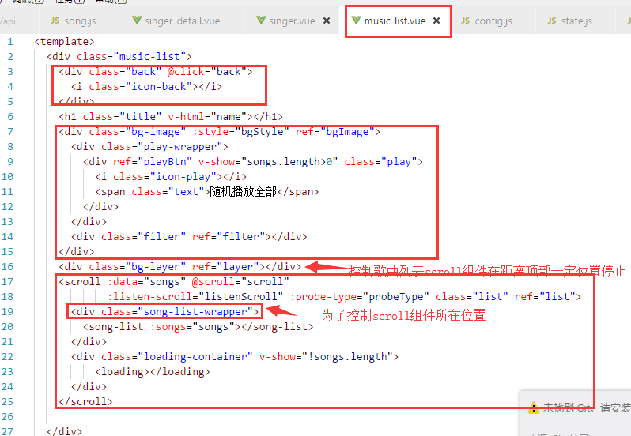The width and height of the screenshot is (631, 436).
Task: Close the music-list.vue tab
Action: pos(436,21)
